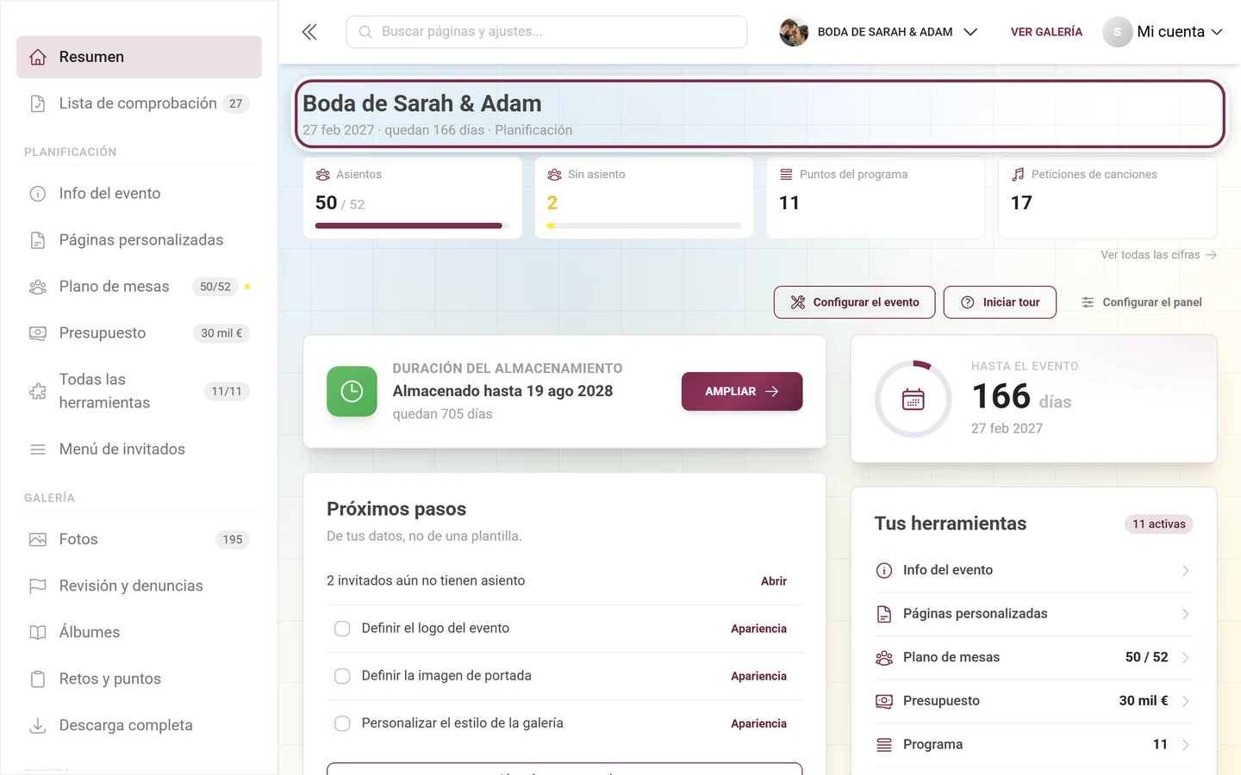The height and width of the screenshot is (775, 1241).
Task: Click Ver todas las cifras link
Action: pyautogui.click(x=1158, y=255)
